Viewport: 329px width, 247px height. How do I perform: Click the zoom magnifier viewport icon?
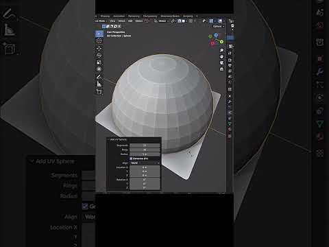221,50
